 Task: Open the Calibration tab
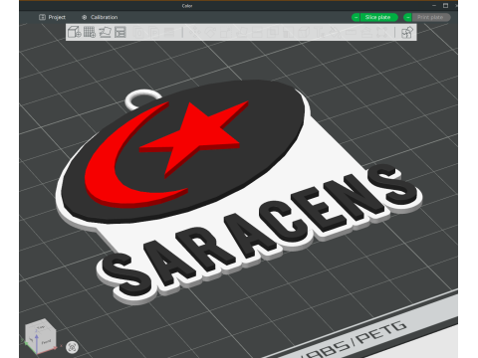[x=100, y=17]
